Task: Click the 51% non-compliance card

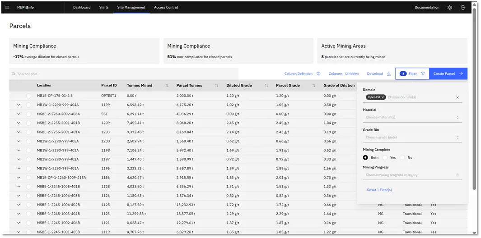Action: coord(238,51)
